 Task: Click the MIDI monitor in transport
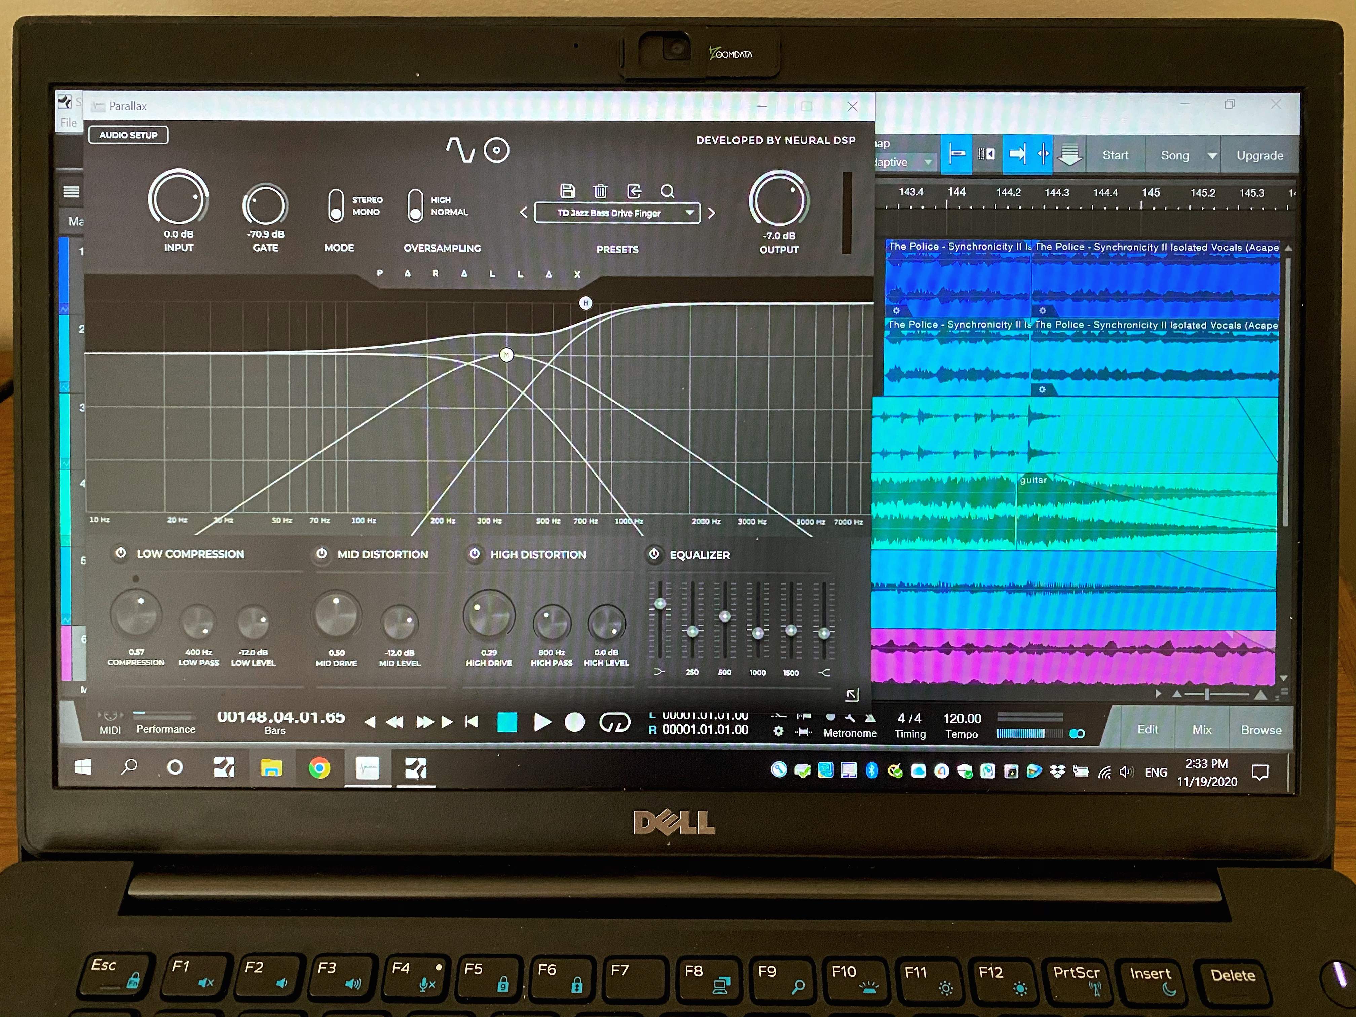[x=110, y=723]
